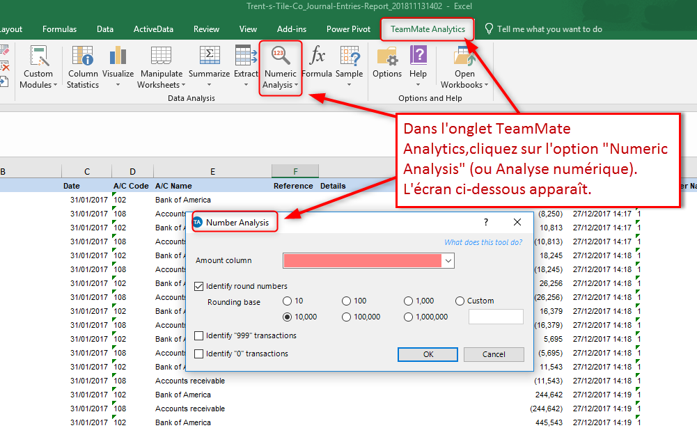This screenshot has width=697, height=428.
Task: Select the Custom rounding base option
Action: coord(460,301)
